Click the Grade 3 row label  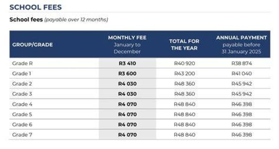click(22, 94)
